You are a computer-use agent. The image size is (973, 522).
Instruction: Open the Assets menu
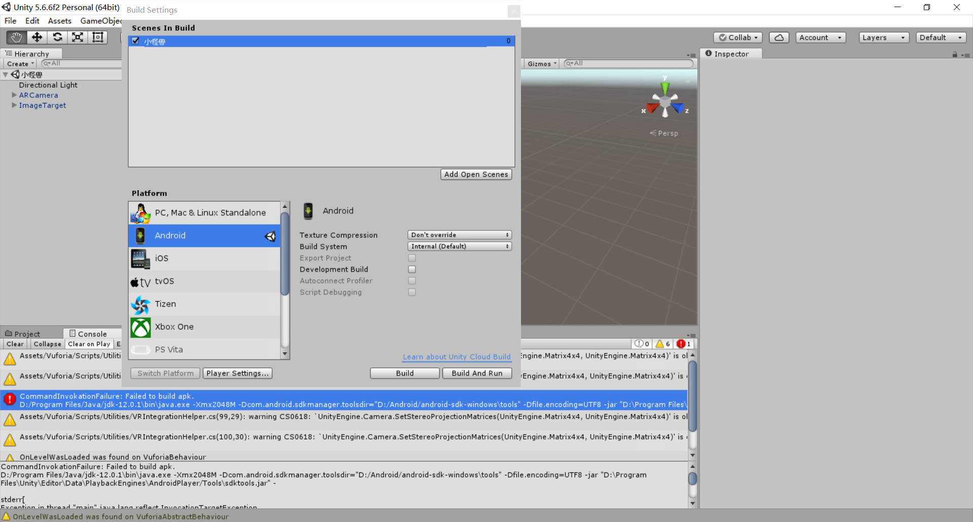point(59,21)
